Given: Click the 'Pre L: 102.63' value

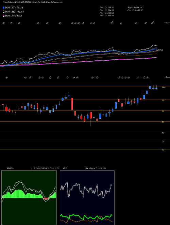Looking at the screenshot, I should point(107,13).
